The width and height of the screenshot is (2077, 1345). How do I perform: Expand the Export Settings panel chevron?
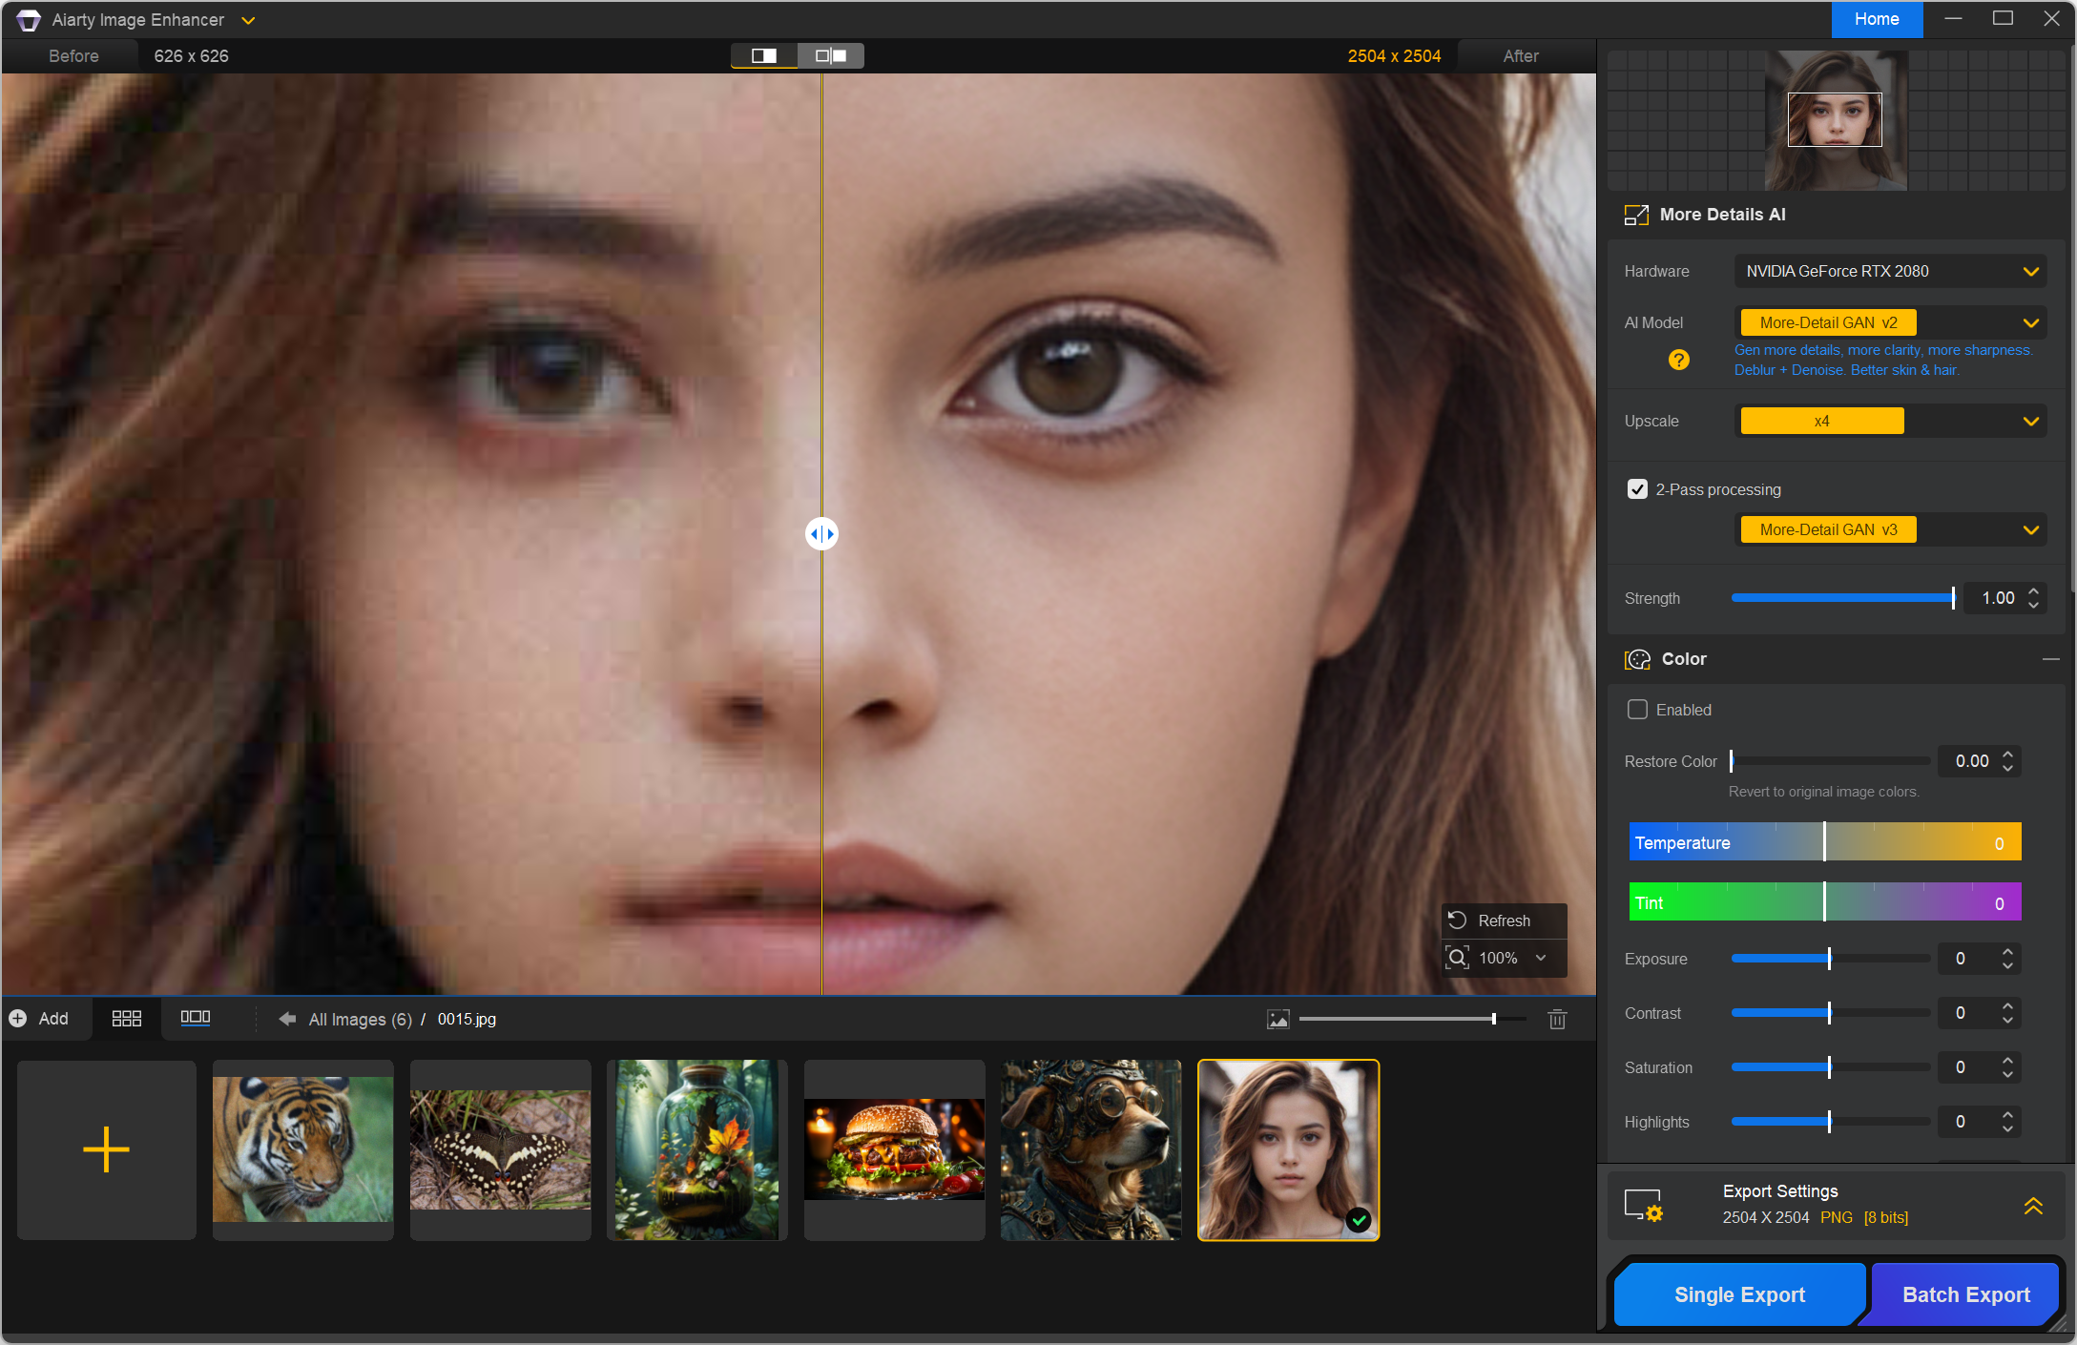[2033, 1206]
